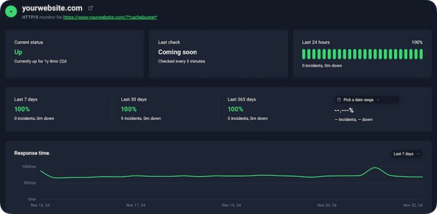Viewport: 437px width, 214px height.
Task: Click the chevron in Pick a date range
Action: click(x=378, y=100)
